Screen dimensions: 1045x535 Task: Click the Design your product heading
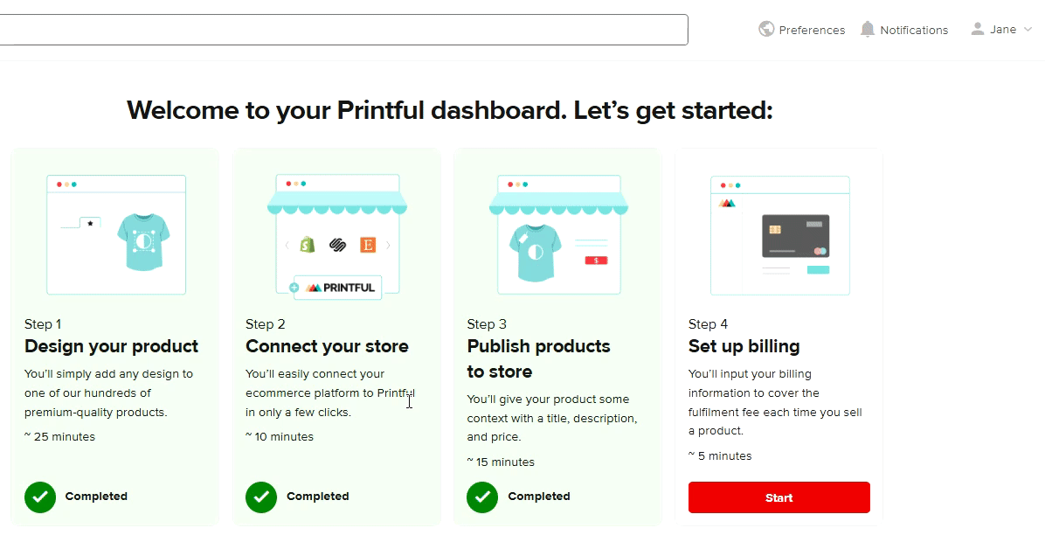[x=111, y=346]
